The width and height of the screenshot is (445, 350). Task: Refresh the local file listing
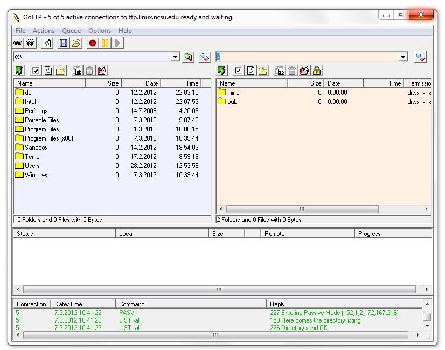[x=48, y=71]
